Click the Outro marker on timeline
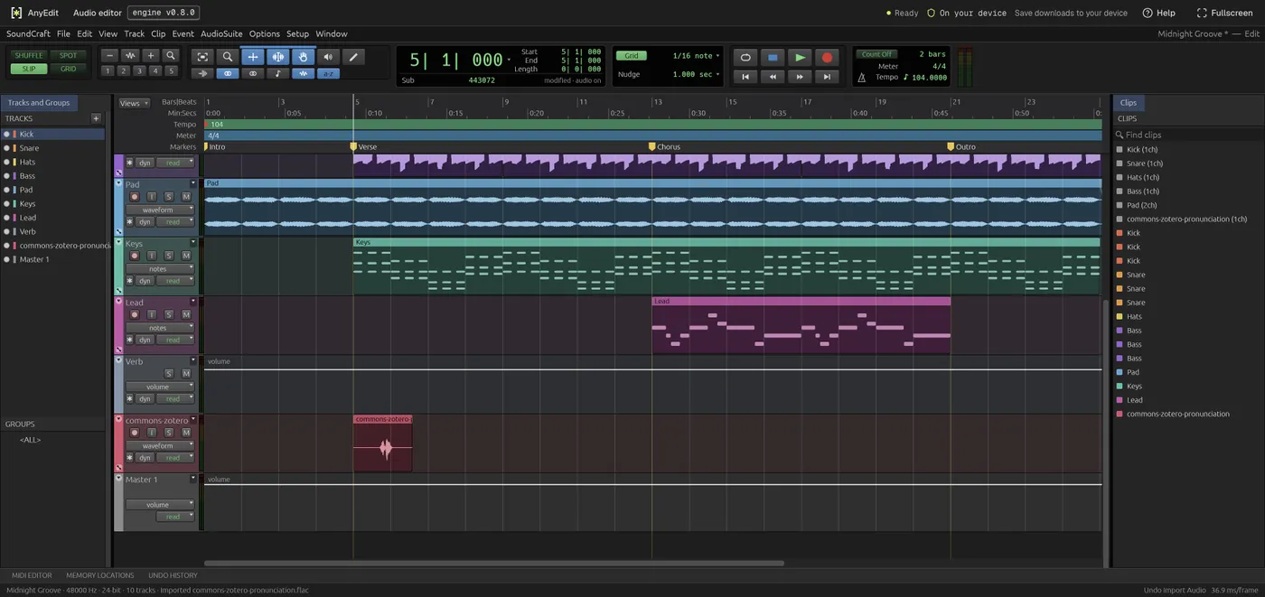1265x597 pixels. pyautogui.click(x=962, y=146)
